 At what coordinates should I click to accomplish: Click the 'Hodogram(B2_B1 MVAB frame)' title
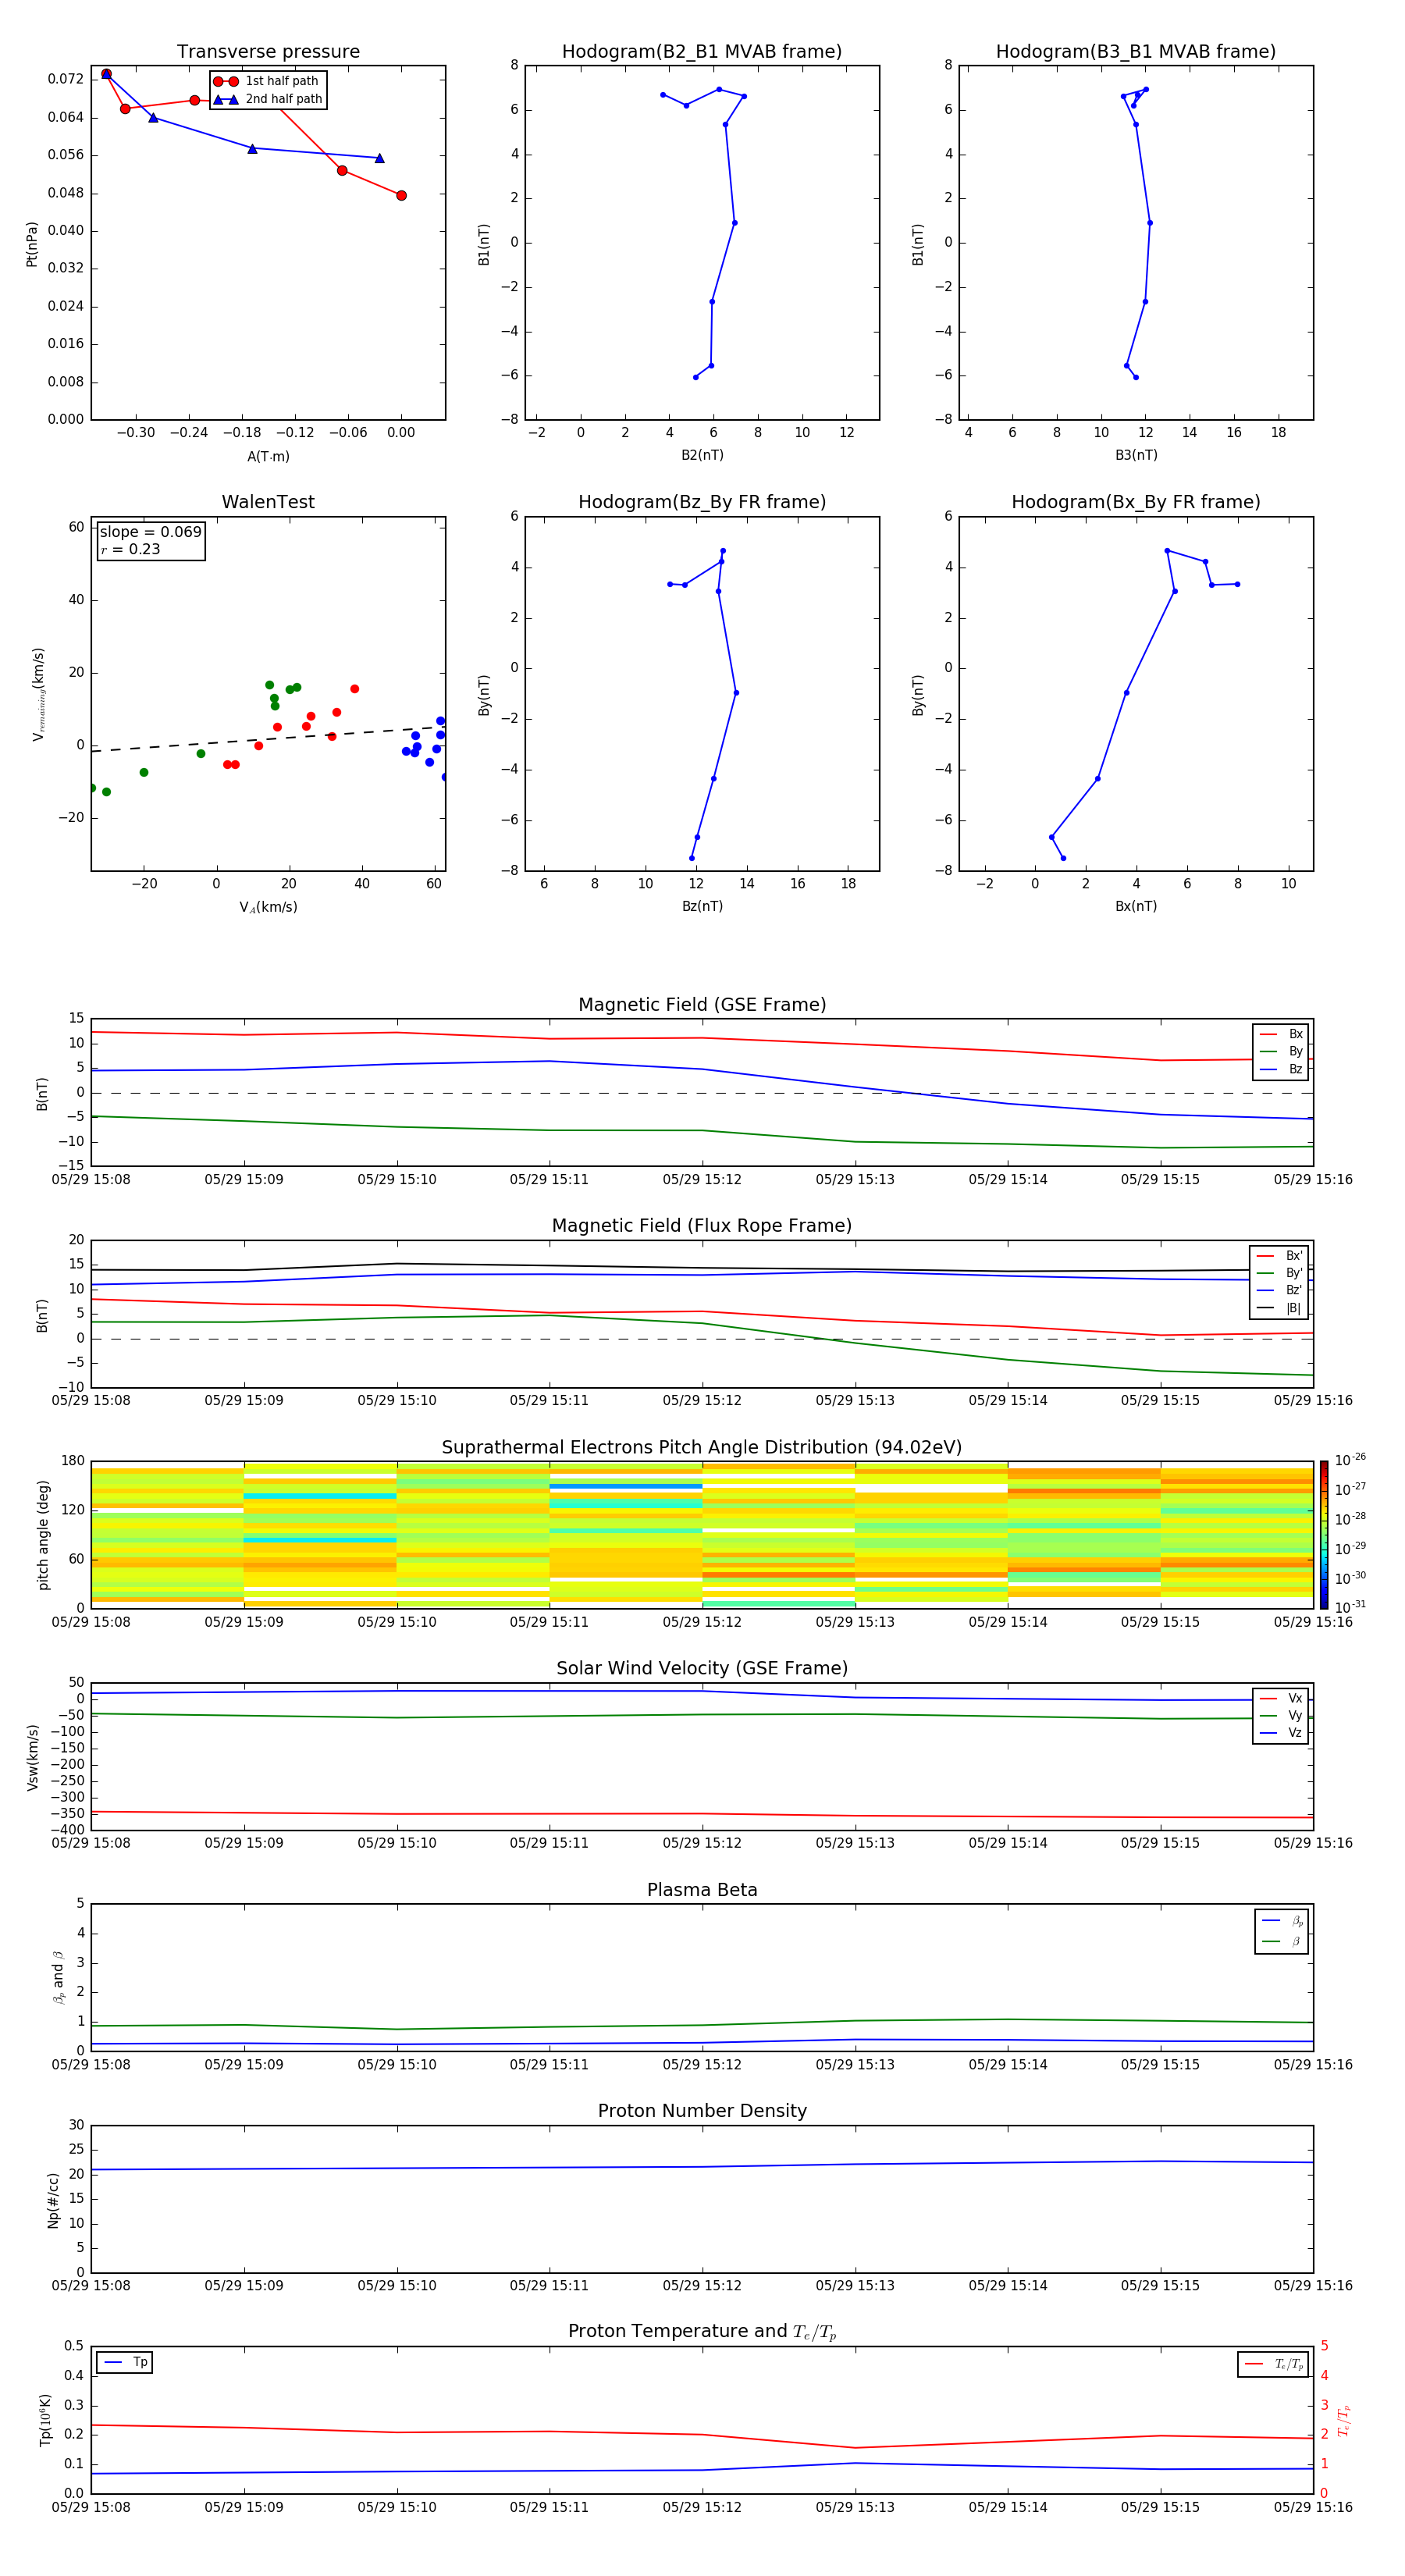(x=702, y=52)
